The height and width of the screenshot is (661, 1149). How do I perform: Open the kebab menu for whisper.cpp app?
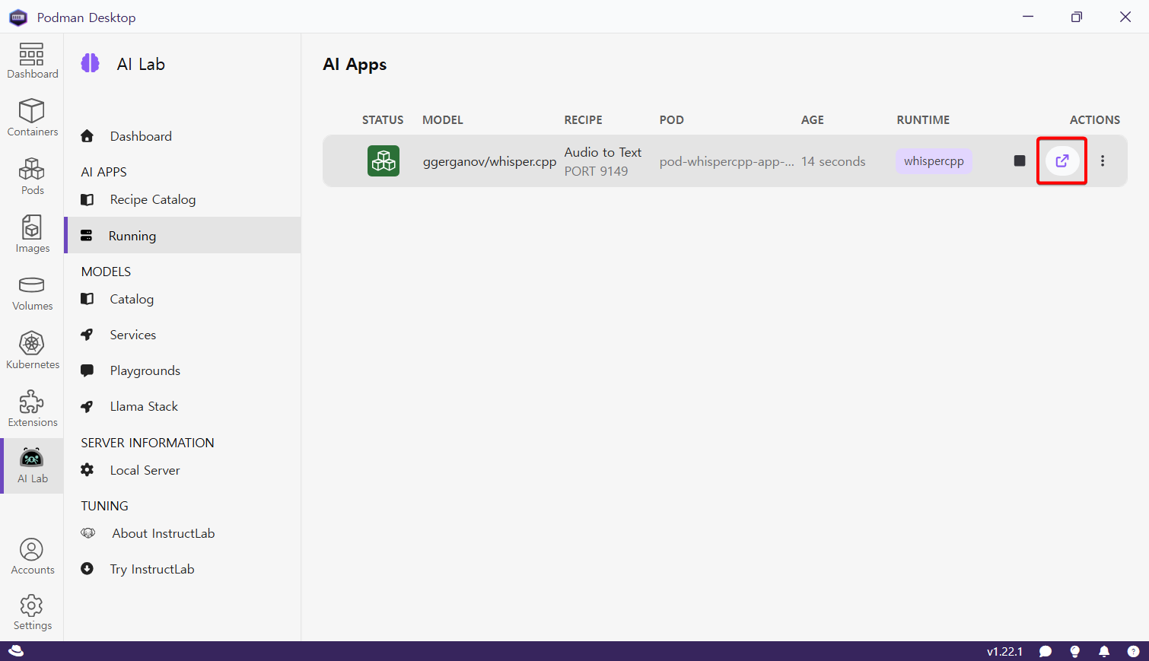tap(1102, 160)
